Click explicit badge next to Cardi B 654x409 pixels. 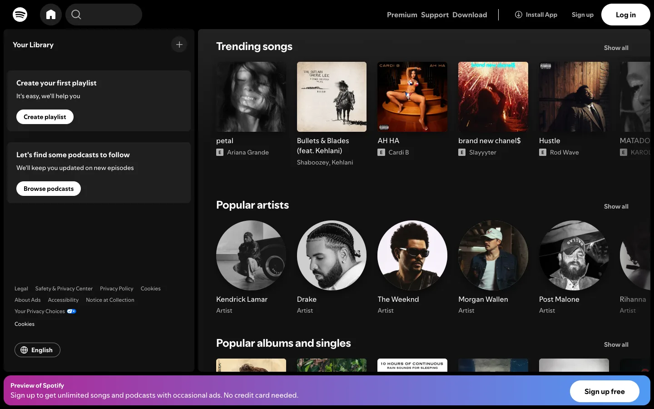(x=381, y=152)
